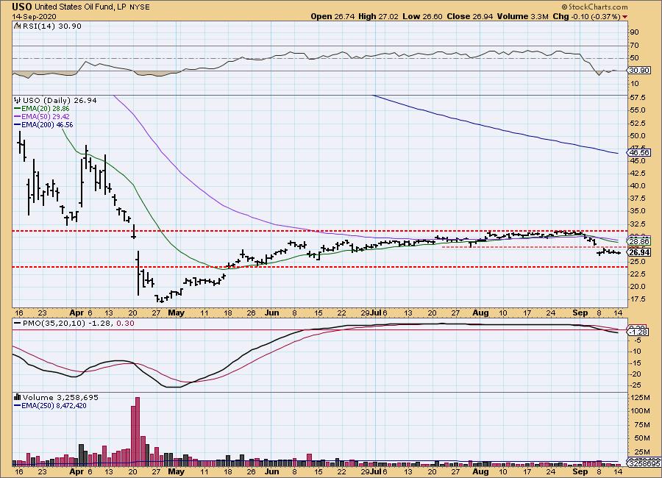Click the 3258695 volume value tag
662x478 pixels.
(644, 463)
